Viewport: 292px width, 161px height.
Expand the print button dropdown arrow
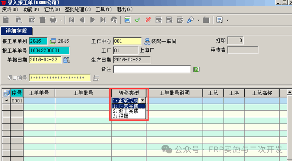(x=61, y=20)
